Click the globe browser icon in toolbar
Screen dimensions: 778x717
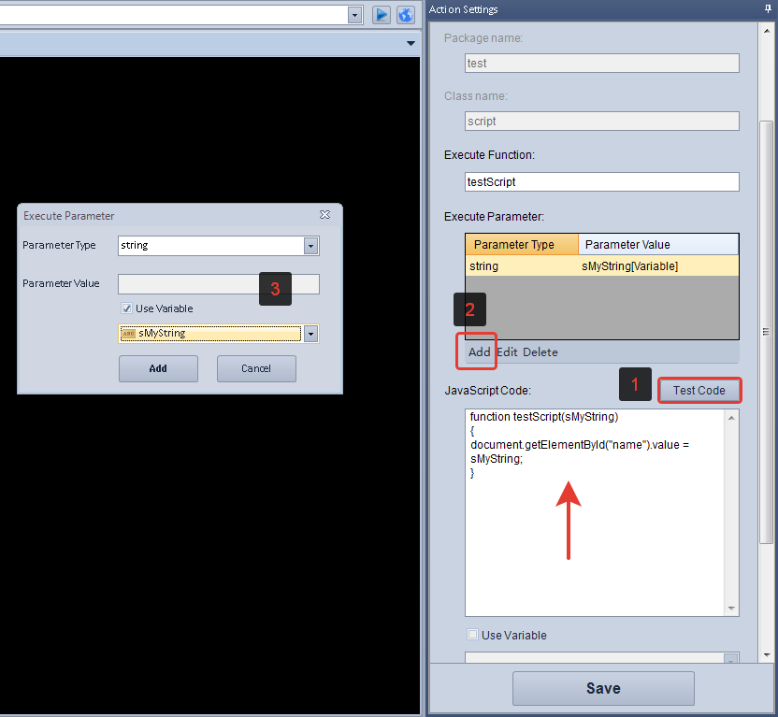coord(405,15)
